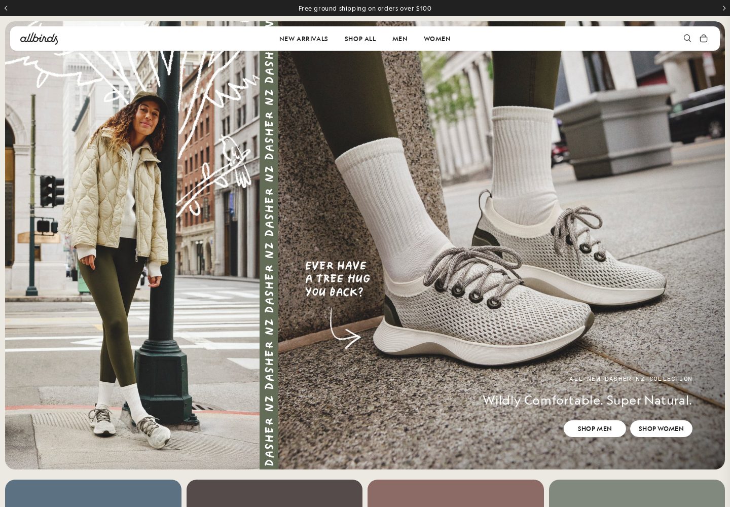
Task: Open the New Arrivals menu
Action: pos(304,39)
